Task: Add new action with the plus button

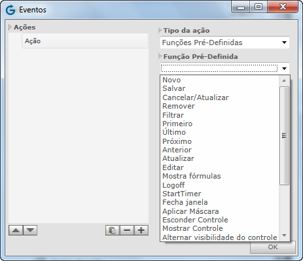Action: pyautogui.click(x=141, y=230)
